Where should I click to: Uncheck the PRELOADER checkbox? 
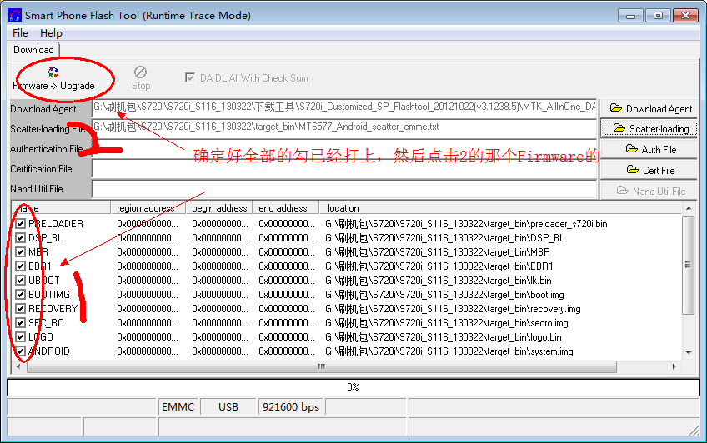pos(20,224)
